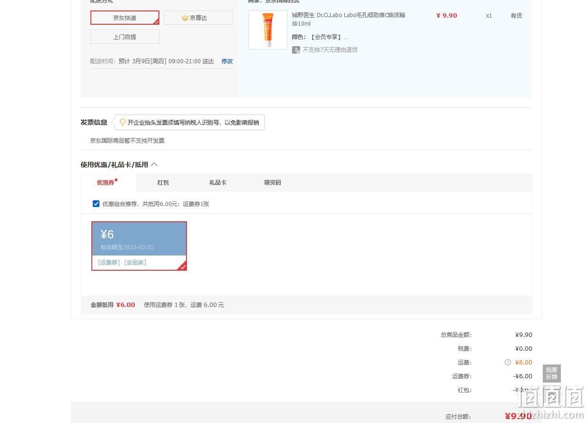Viewport: 588px width, 423px height.
Task: Click the lightbulb invoice tip icon
Action: click(122, 122)
